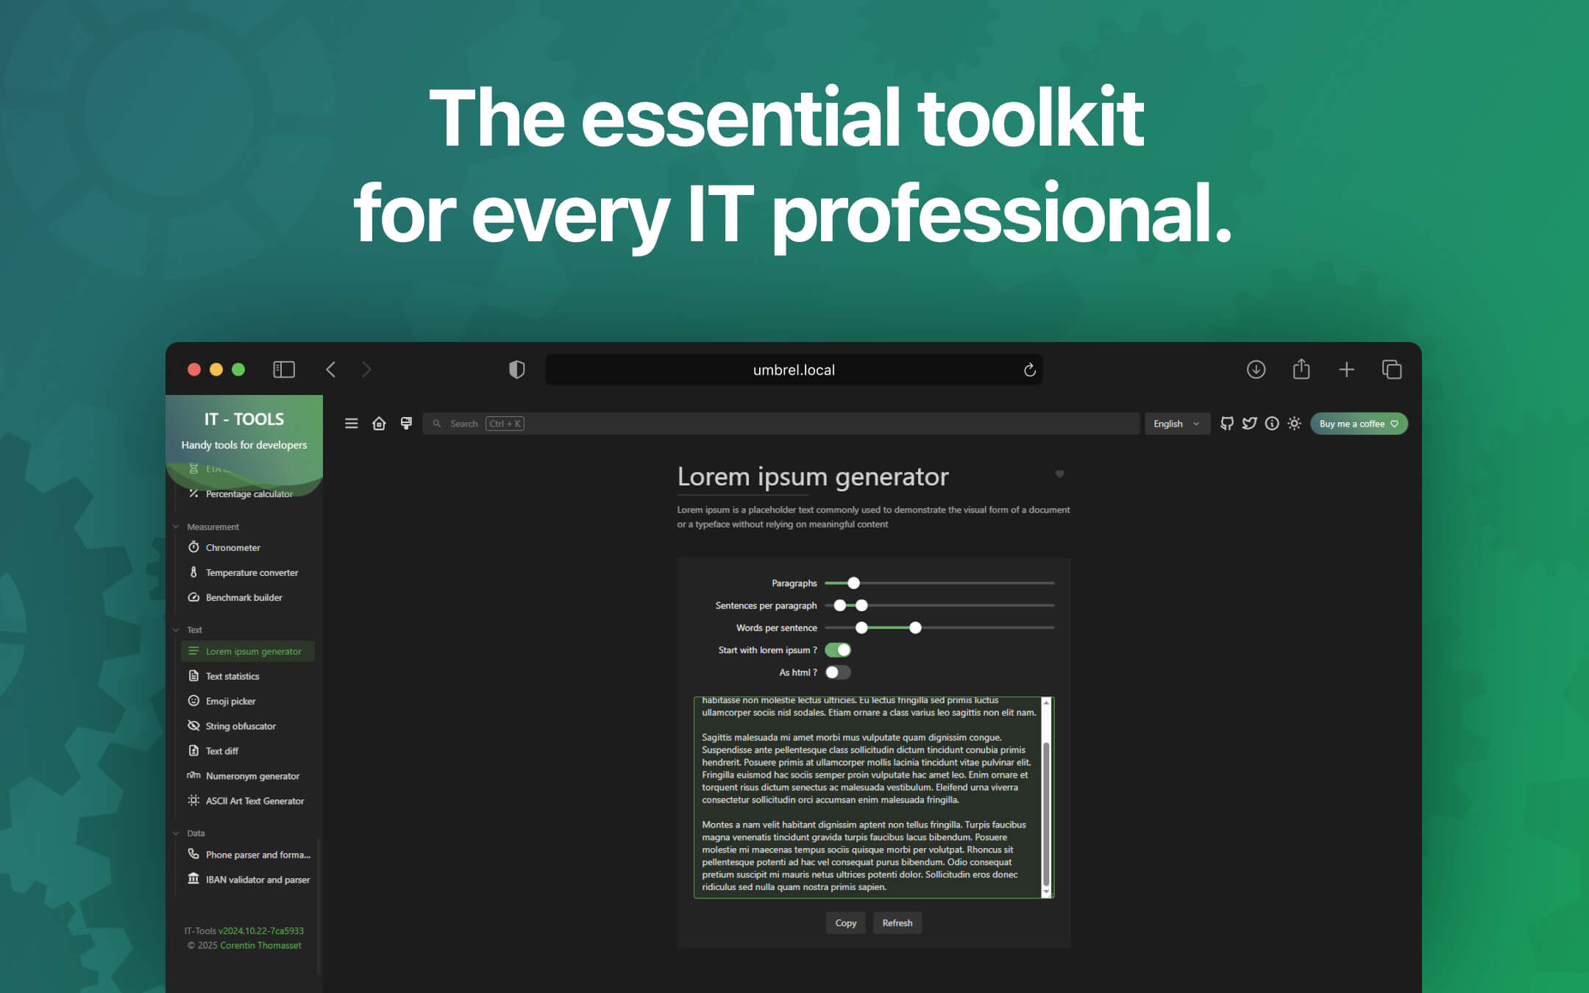Screen dimensions: 1589x993
Task: Favorite Lorem ipsum generator via the heart icon
Action: click(x=1059, y=474)
